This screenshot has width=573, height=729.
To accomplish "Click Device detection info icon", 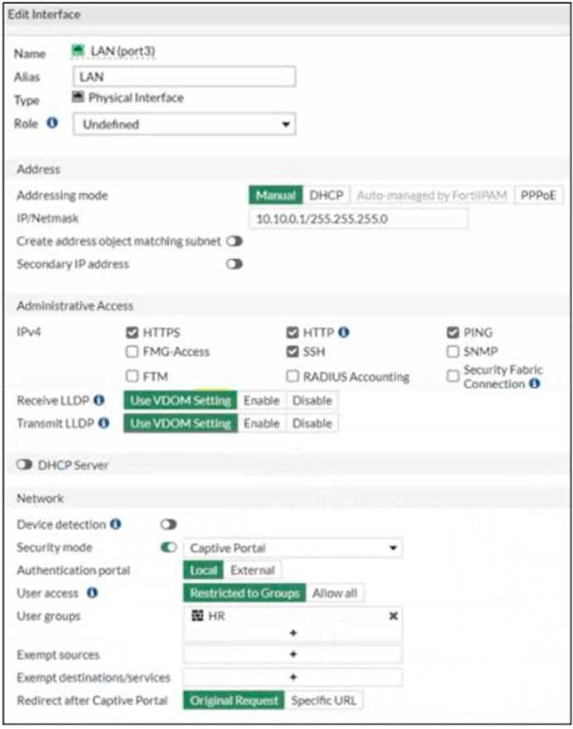I will click(116, 525).
